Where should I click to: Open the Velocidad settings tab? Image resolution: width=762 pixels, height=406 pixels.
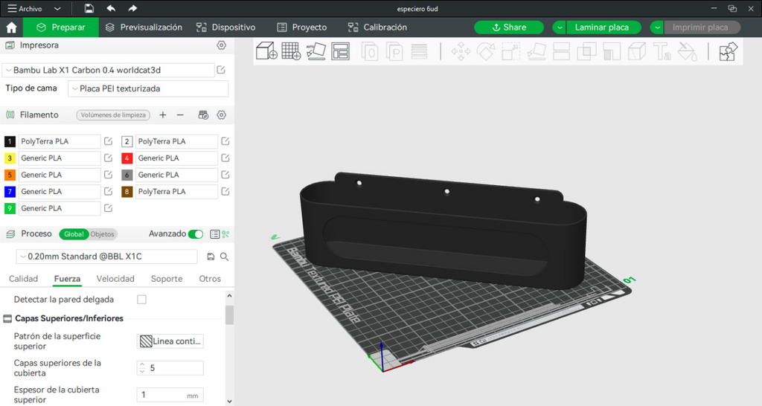click(115, 279)
